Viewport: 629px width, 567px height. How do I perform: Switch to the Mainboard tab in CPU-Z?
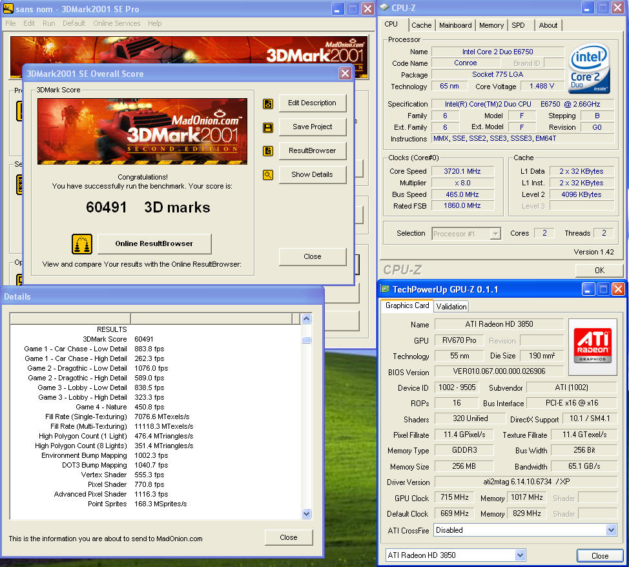(455, 25)
